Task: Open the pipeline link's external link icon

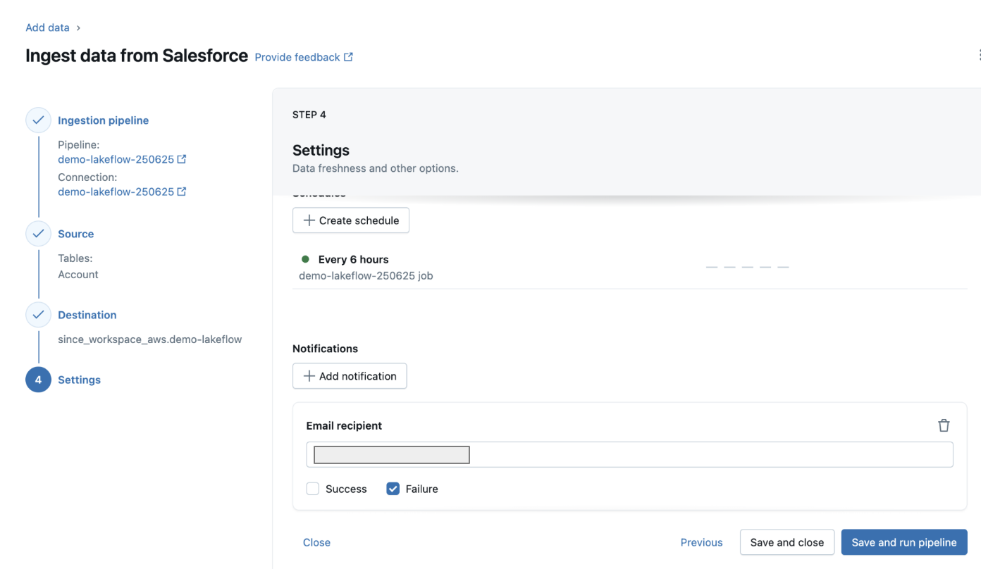Action: [183, 159]
